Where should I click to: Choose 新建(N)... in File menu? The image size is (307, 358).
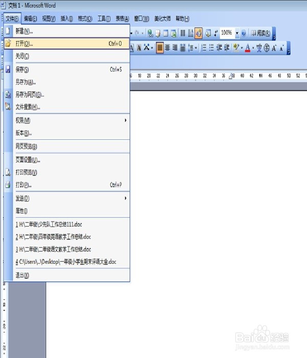click(x=67, y=31)
